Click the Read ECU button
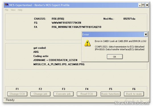Viewport: 153px width, 107px height. point(87,94)
